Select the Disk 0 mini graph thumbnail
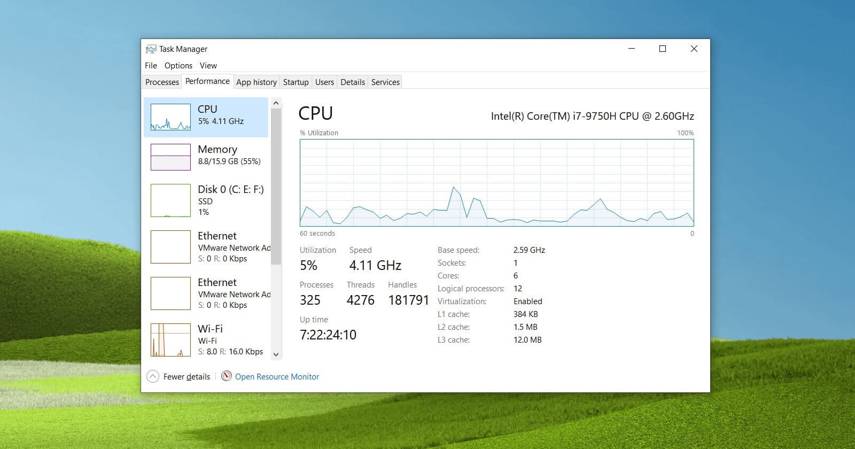 tap(170, 200)
